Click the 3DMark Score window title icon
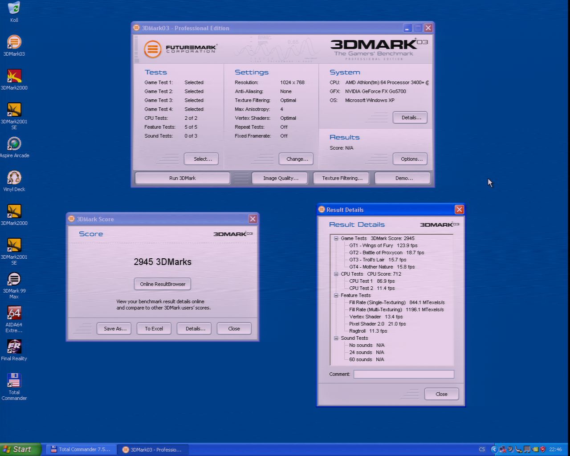 [71, 219]
